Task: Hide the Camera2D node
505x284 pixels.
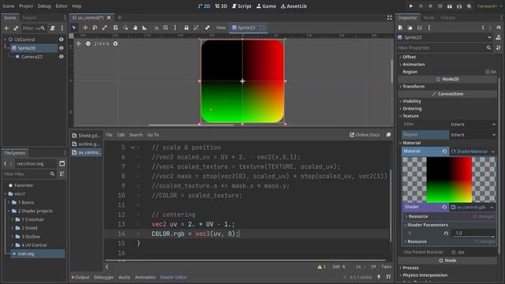Action: pyautogui.click(x=62, y=56)
